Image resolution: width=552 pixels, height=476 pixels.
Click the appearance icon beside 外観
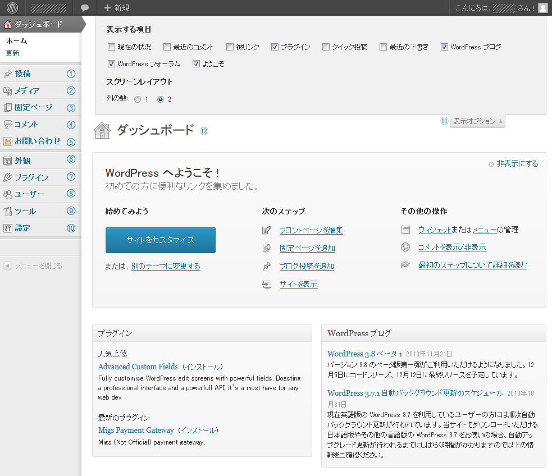pyautogui.click(x=7, y=161)
